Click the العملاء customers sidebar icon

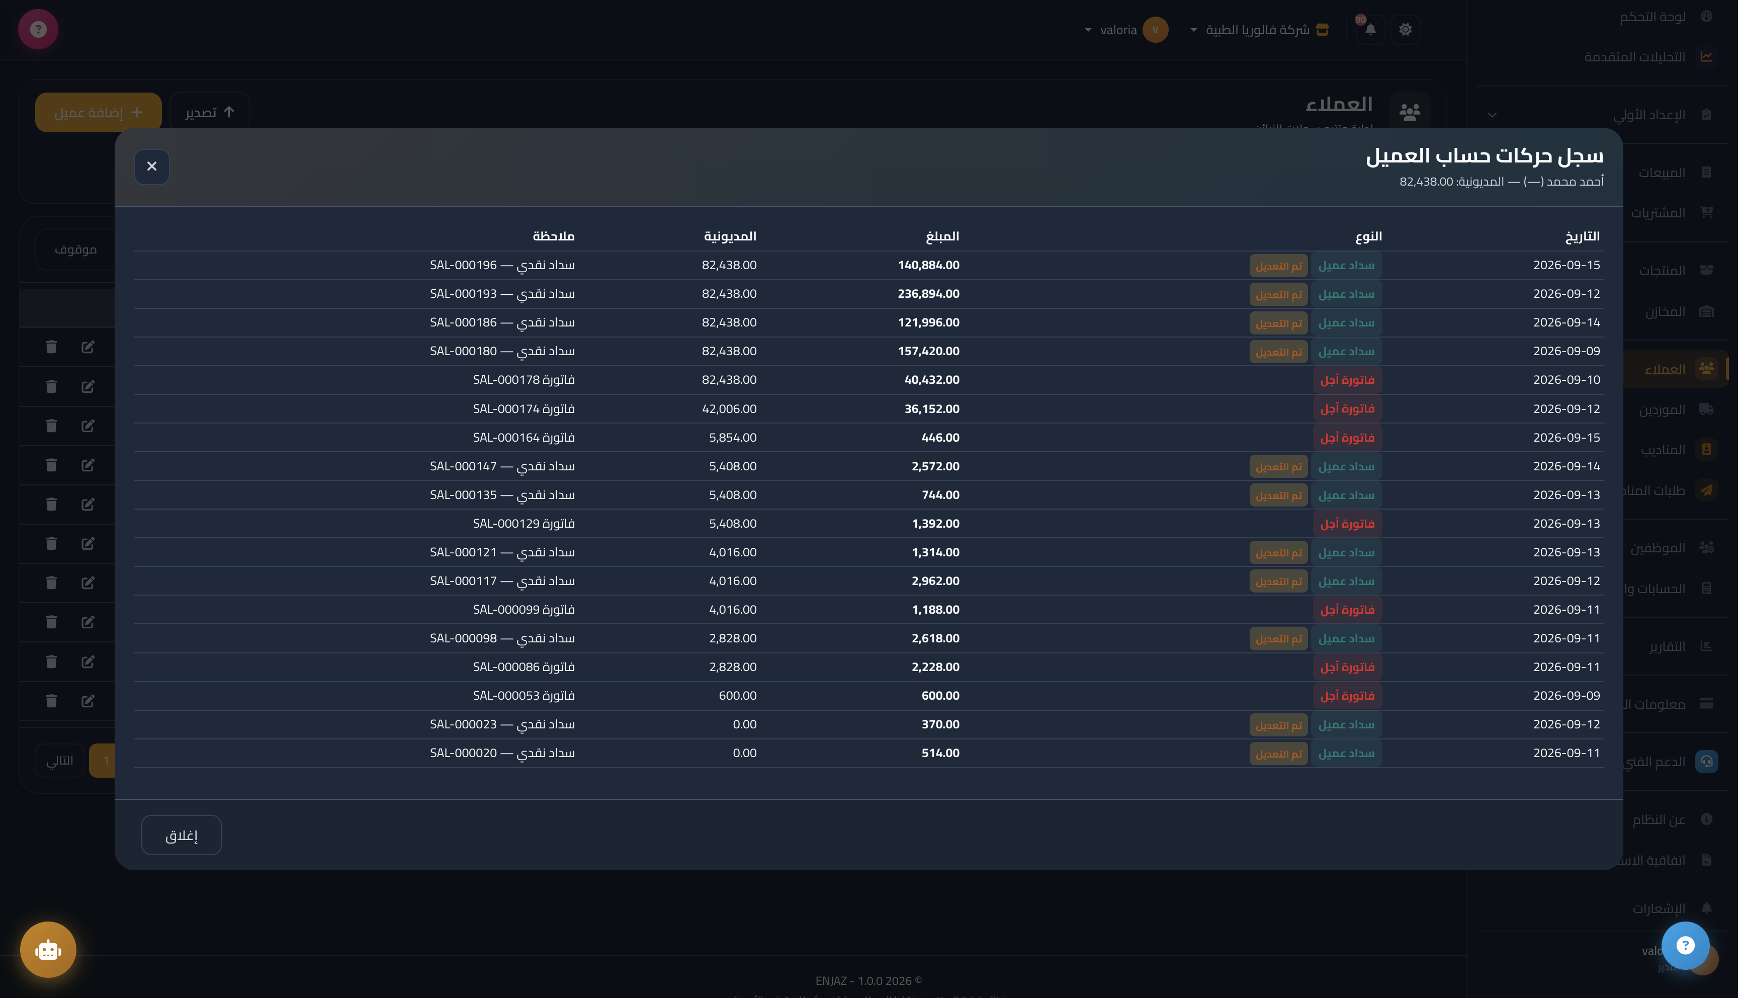(x=1706, y=369)
